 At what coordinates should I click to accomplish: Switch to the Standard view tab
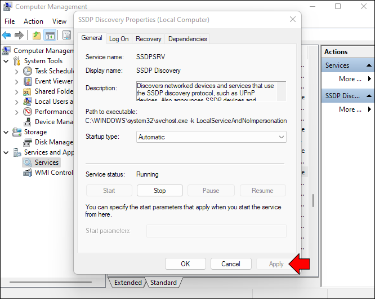(x=163, y=283)
